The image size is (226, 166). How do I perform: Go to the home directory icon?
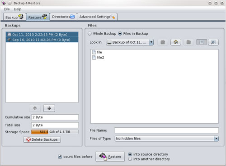point(176,42)
